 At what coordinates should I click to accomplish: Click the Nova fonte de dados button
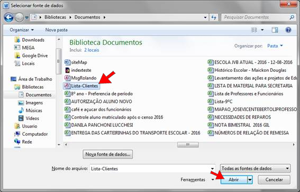pos(108,154)
